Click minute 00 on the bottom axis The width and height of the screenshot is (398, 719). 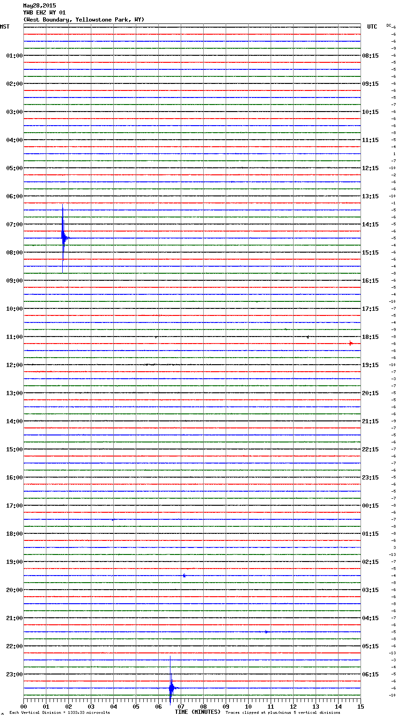tap(23, 706)
